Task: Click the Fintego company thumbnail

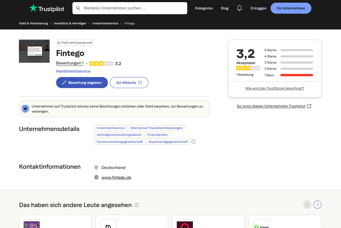Action: point(34,51)
